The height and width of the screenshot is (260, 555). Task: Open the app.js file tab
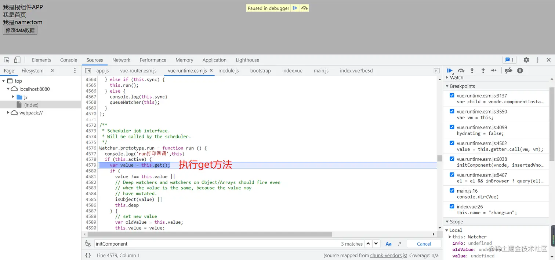(103, 71)
